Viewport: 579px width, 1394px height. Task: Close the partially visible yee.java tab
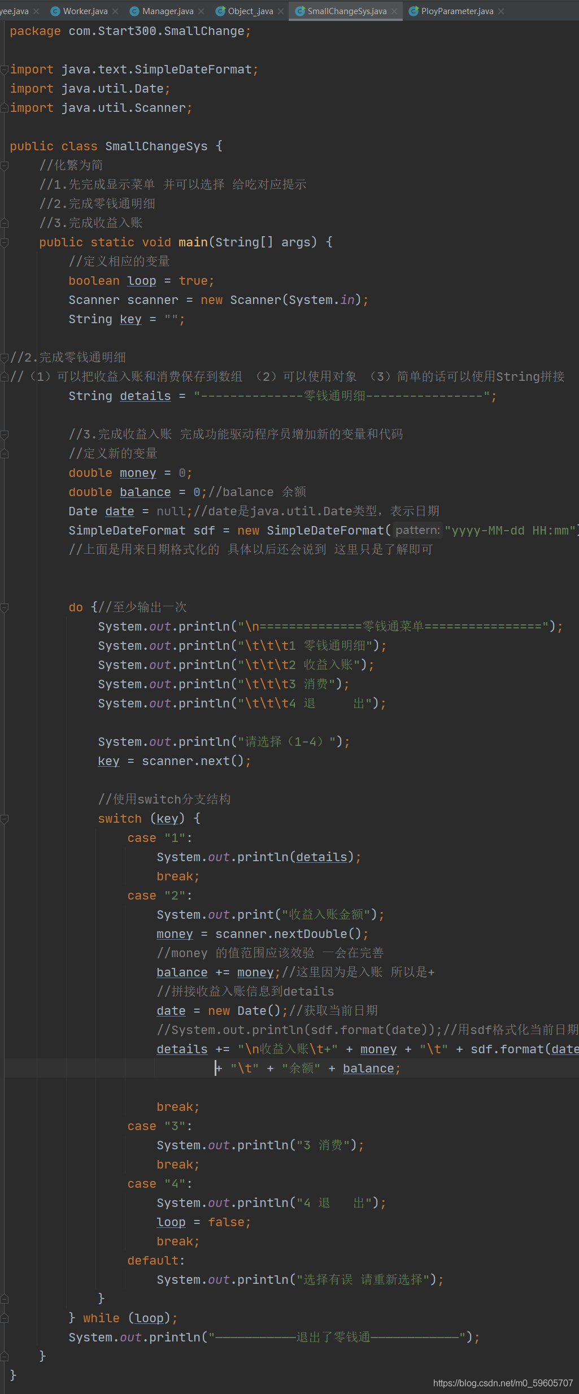click(36, 11)
